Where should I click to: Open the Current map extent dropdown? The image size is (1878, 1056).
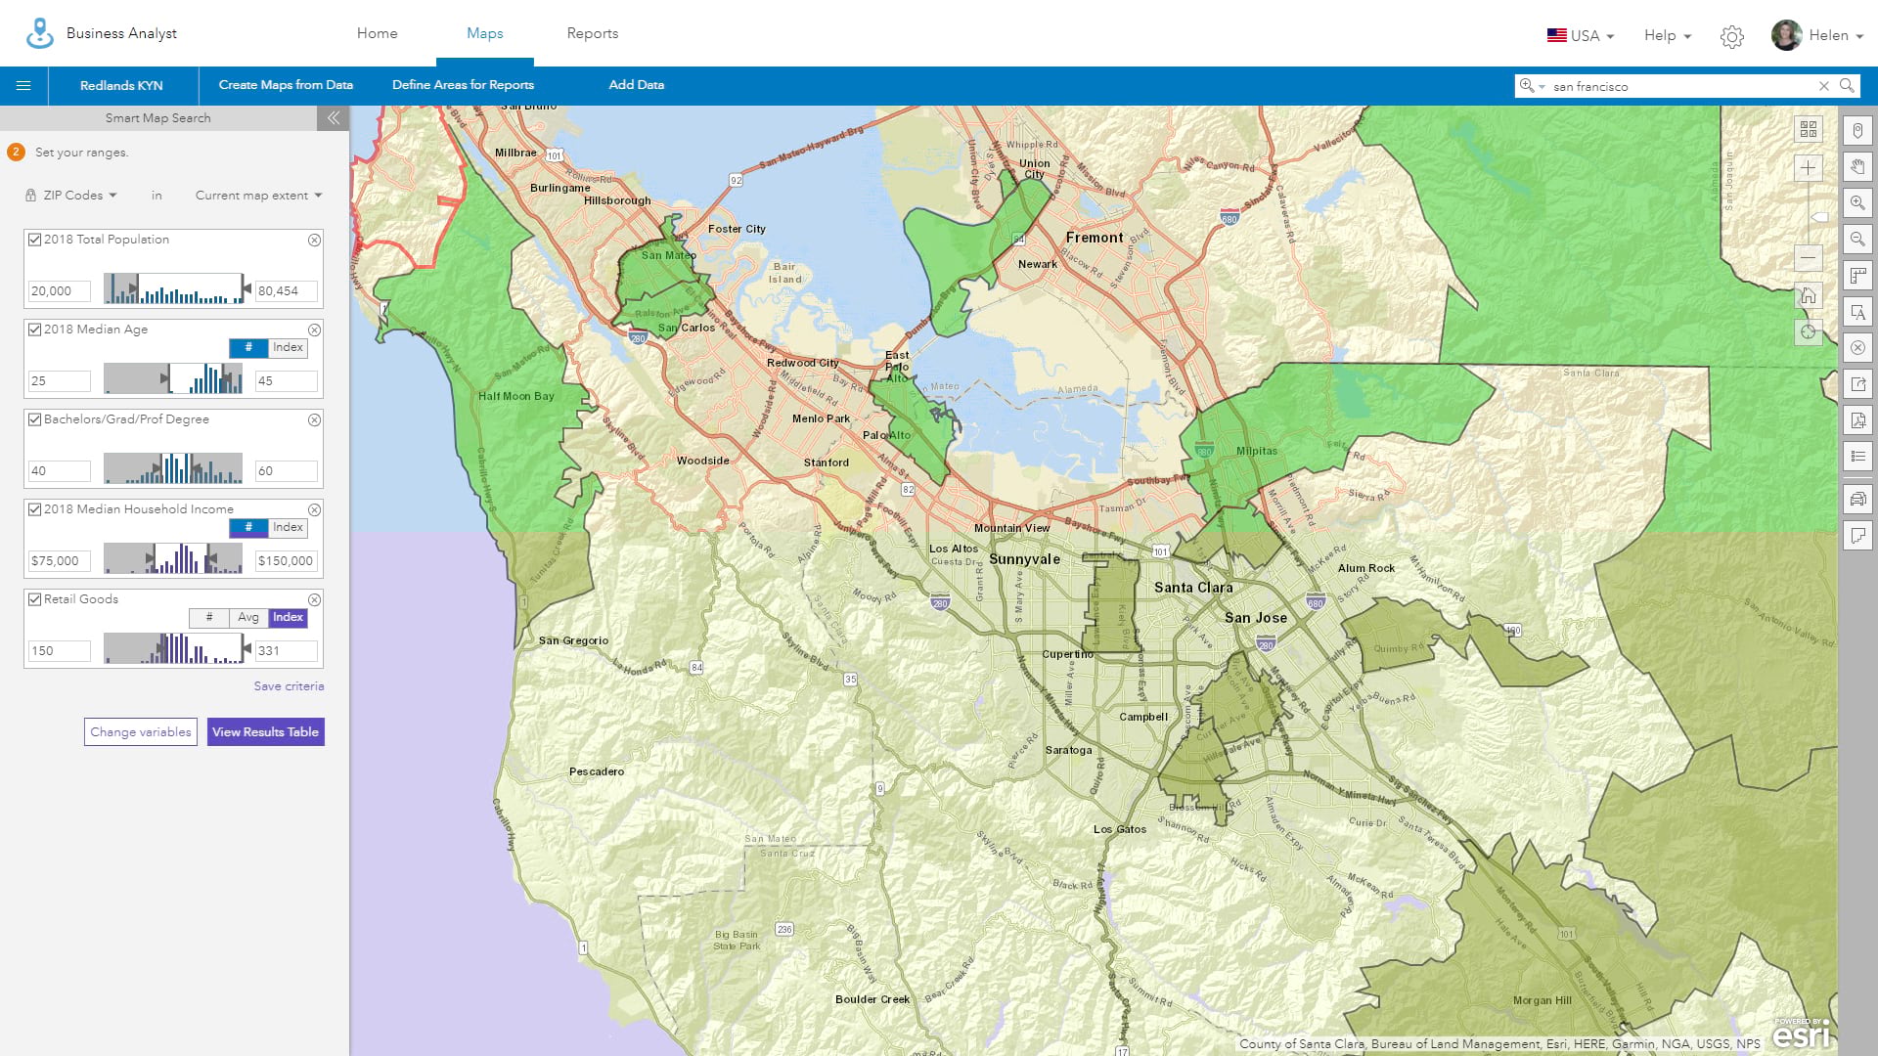pyautogui.click(x=258, y=196)
